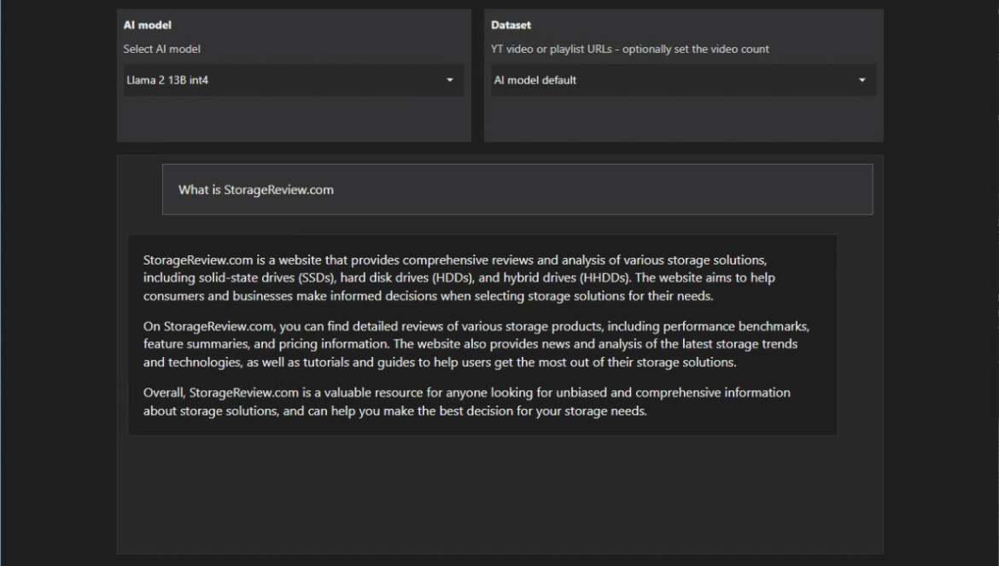Screen dimensions: 999x566
Task: Click the paragraph starting 'Overall, StorageReview.com'
Action: [x=466, y=402]
